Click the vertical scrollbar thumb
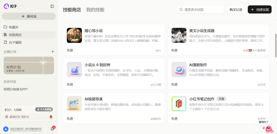 coord(276,45)
